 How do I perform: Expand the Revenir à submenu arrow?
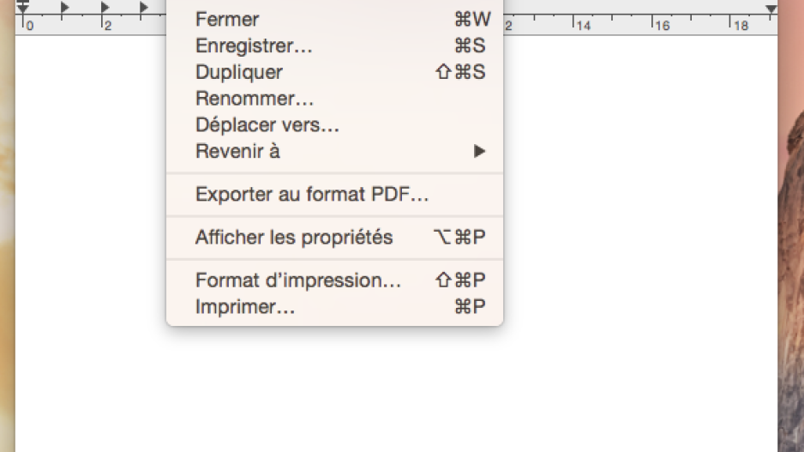[479, 151]
